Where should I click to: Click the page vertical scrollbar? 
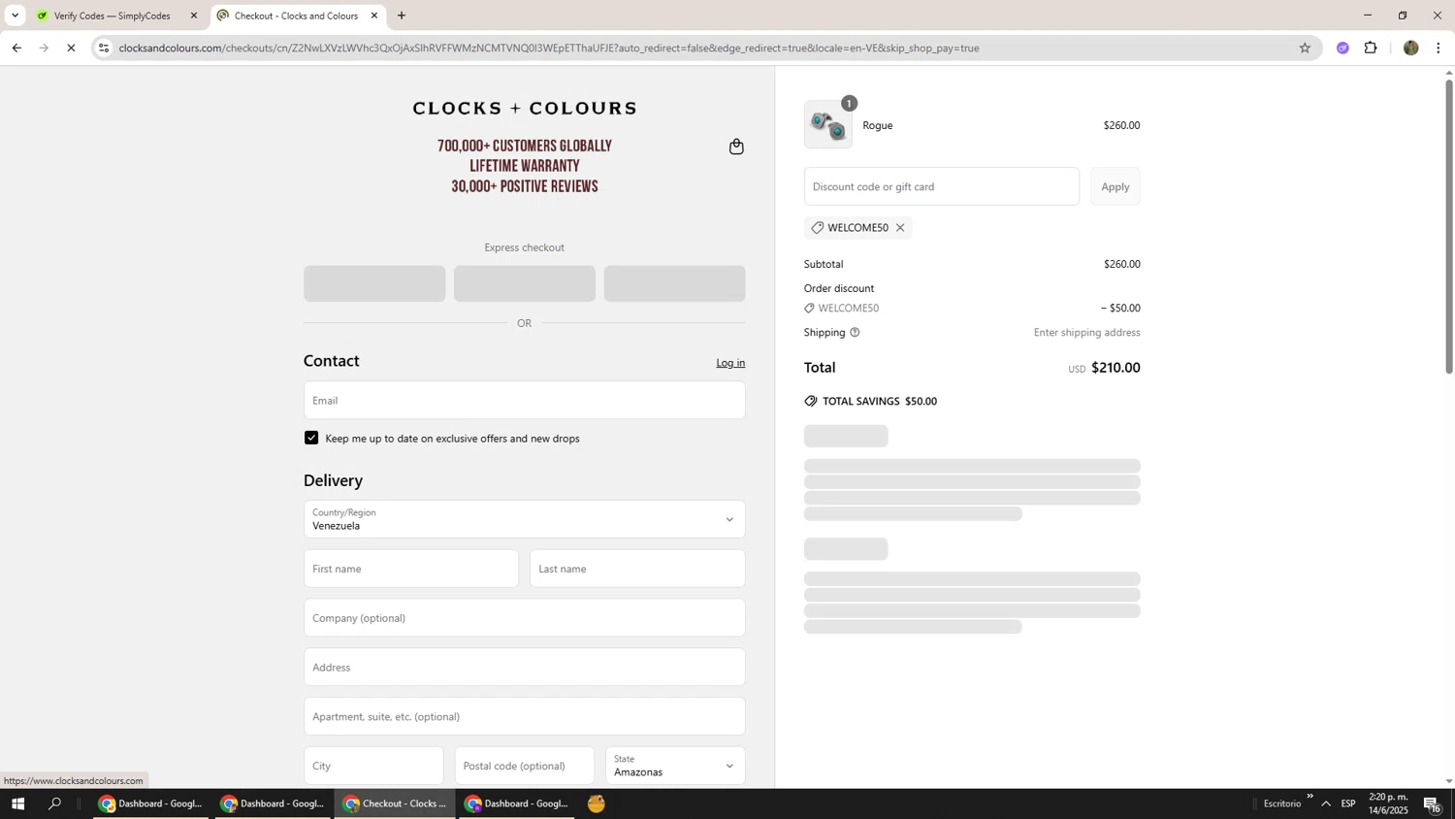coord(1449,225)
